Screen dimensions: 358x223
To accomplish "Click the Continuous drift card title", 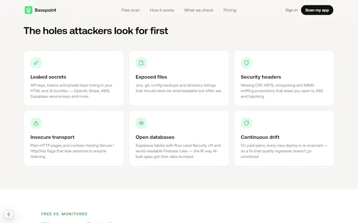I will click(x=260, y=137).
